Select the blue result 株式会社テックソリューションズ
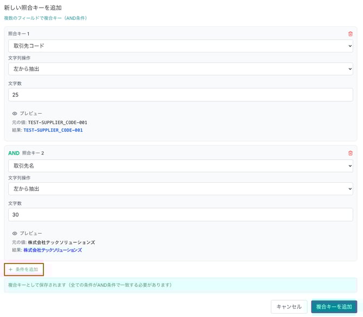 point(53,250)
